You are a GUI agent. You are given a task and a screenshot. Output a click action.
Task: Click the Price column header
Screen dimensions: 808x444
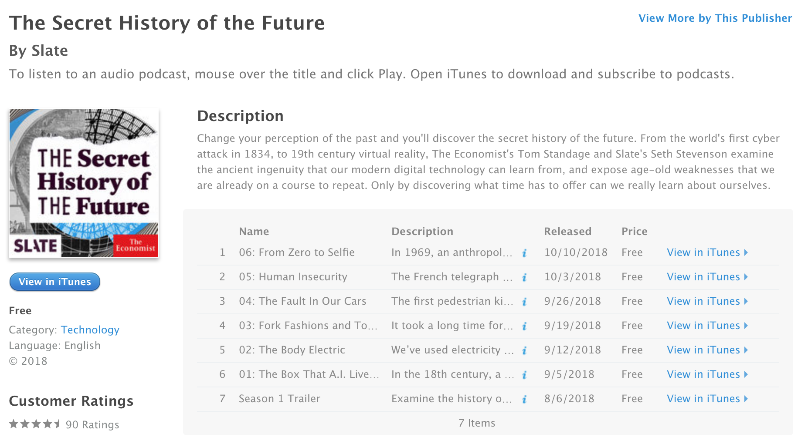(x=634, y=232)
